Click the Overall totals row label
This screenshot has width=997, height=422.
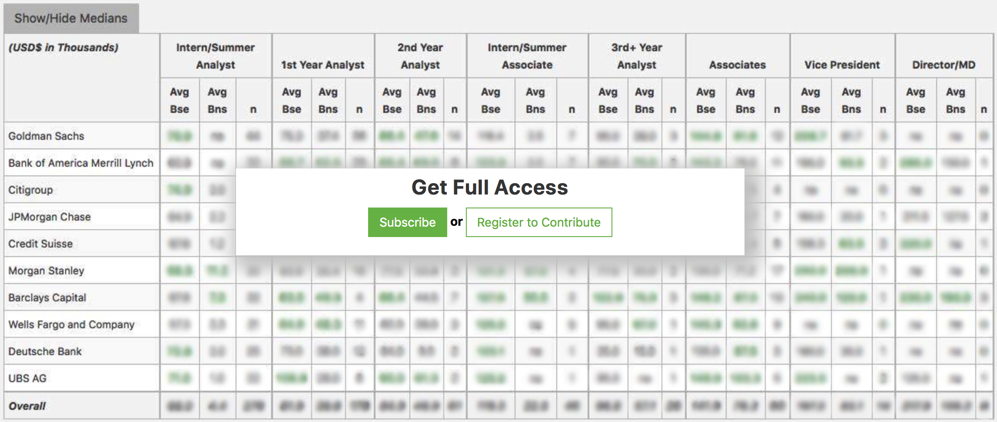[x=27, y=406]
